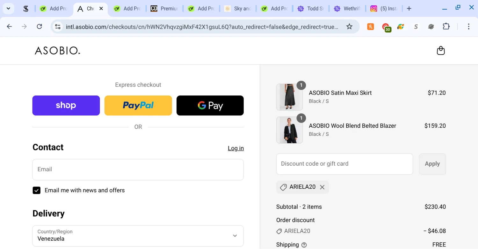Click the FREE shipping value
Screen dimensions: 478x249
click(x=439, y=245)
